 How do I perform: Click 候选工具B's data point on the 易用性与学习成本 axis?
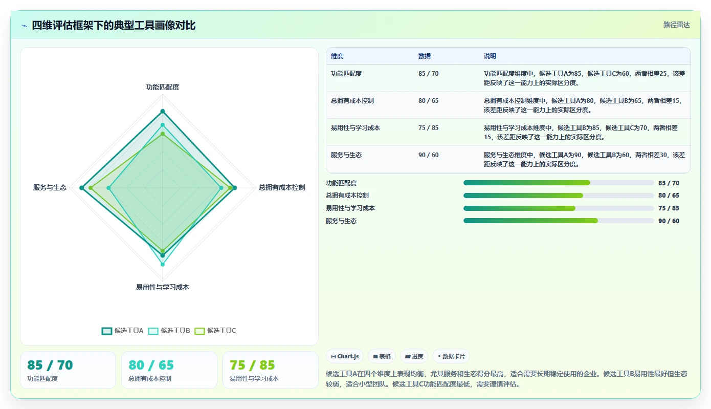click(x=163, y=265)
